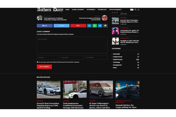Open the Technology menu item
Image resolution: width=176 pixels, height=117 pixels.
click(x=102, y=9)
